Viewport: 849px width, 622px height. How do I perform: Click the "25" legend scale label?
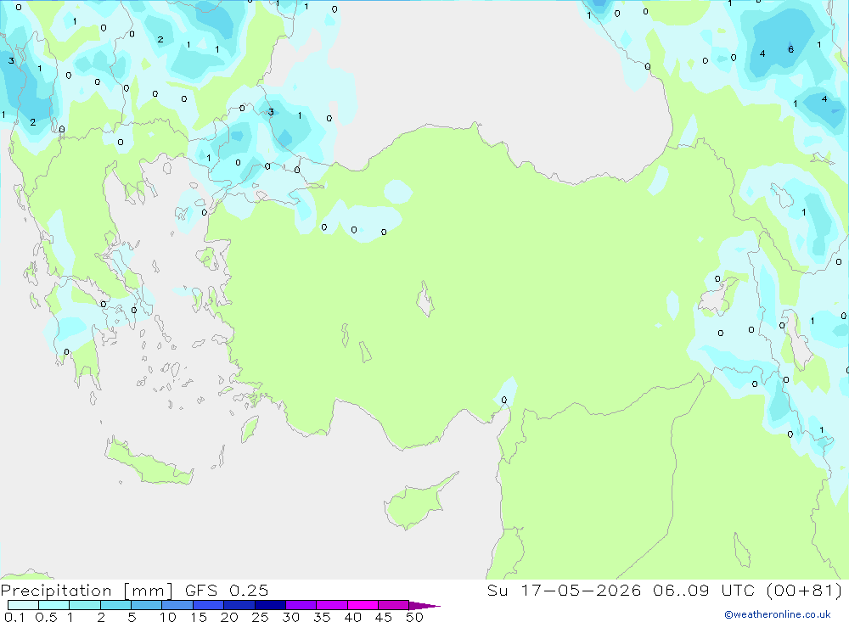click(x=261, y=617)
